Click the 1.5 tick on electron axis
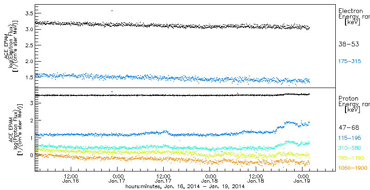The image size is (370, 190). pyautogui.click(x=29, y=77)
